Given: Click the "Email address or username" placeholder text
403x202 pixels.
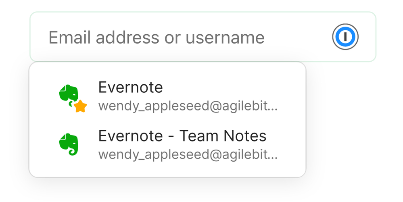Looking at the screenshot, I should click(157, 37).
